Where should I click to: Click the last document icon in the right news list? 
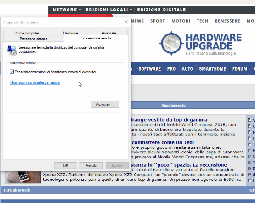pos(249,180)
